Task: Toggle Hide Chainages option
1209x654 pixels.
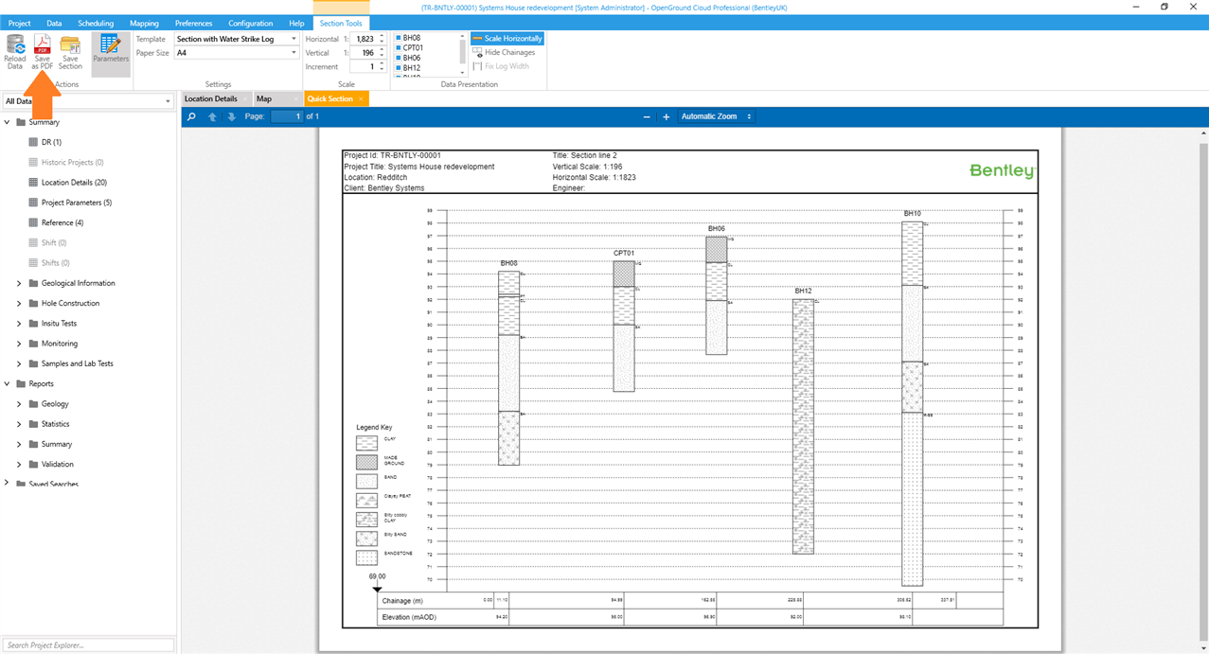Action: 504,52
